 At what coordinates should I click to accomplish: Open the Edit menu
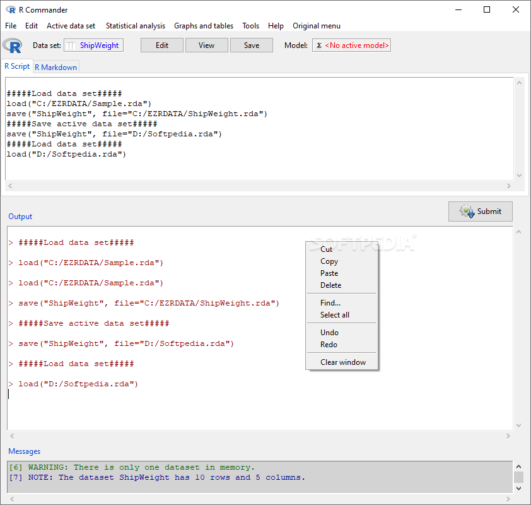point(32,26)
